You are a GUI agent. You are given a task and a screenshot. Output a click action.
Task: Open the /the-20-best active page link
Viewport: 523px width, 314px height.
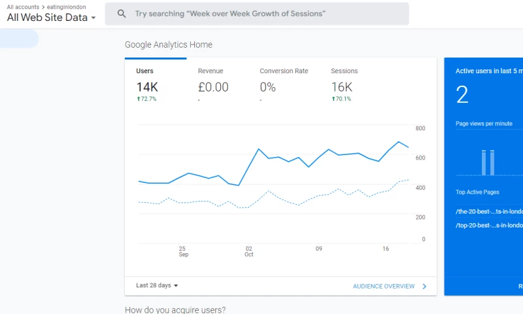pos(489,211)
